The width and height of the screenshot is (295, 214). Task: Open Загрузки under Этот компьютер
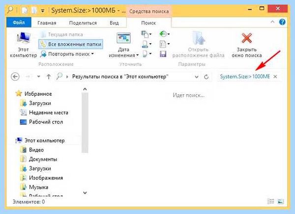pyautogui.click(x=40, y=168)
